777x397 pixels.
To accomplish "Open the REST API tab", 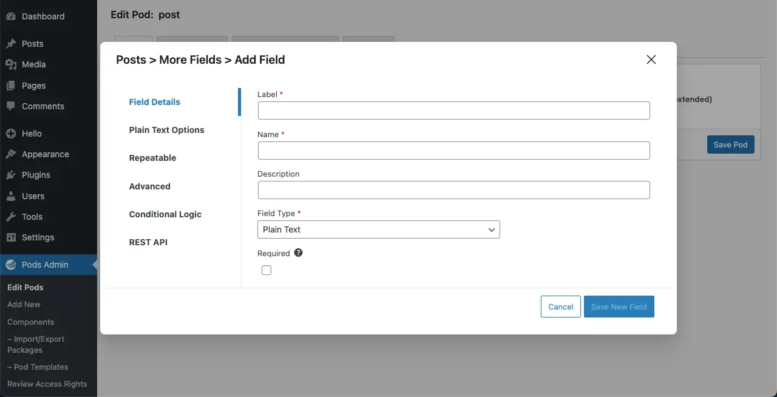I will tap(148, 242).
